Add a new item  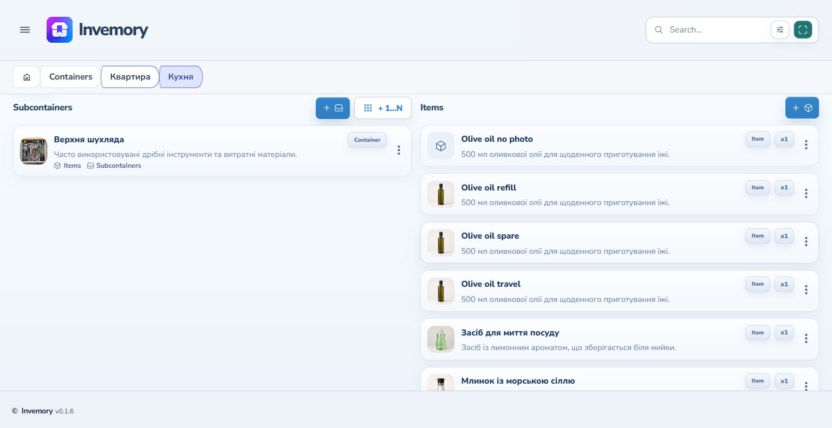coord(802,108)
